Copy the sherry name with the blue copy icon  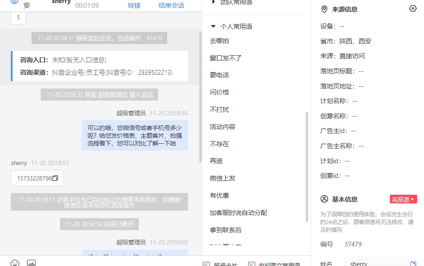(x=413, y=264)
